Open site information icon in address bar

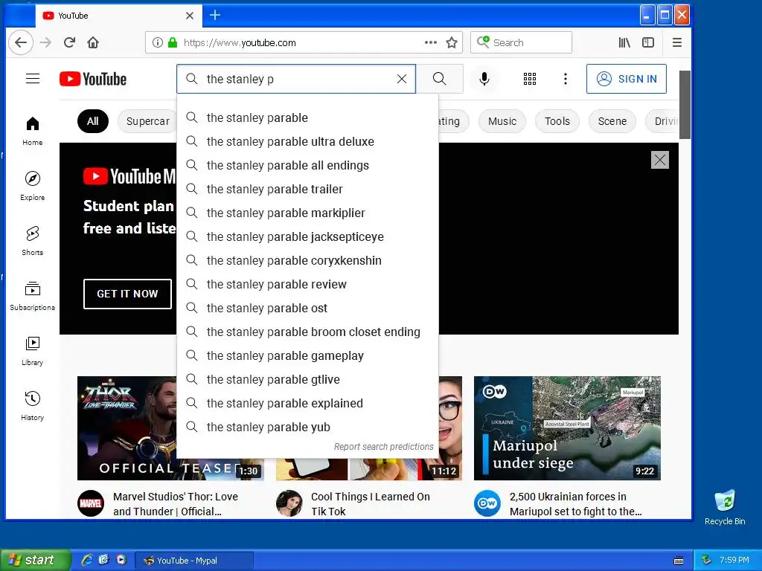(x=158, y=42)
